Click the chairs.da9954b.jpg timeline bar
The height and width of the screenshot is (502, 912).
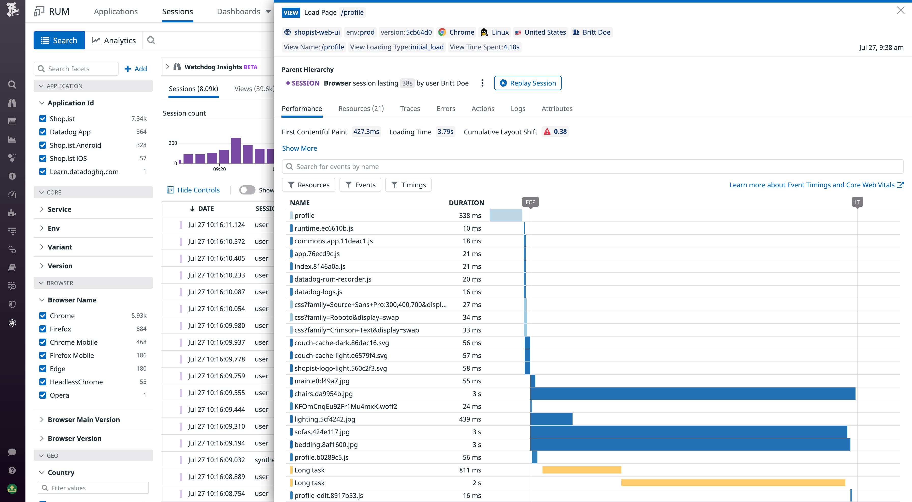point(692,394)
